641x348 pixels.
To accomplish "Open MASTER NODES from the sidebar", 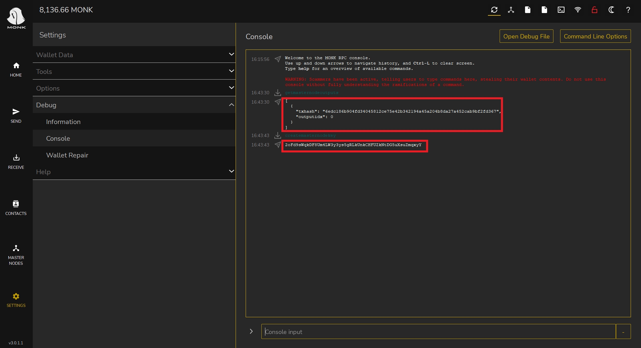I will [x=16, y=255].
